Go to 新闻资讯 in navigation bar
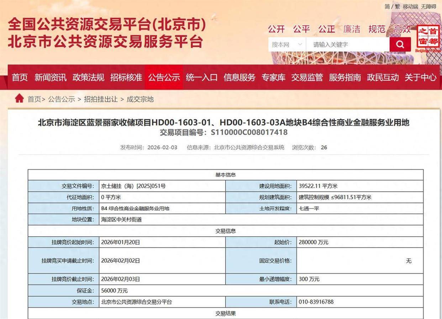Screen dimensions: 442x319 pyautogui.click(x=51, y=77)
